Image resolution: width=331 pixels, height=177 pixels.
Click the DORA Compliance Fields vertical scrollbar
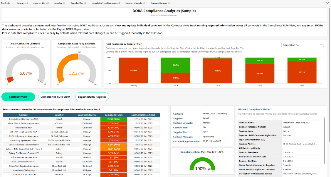pyautogui.click(x=325, y=140)
